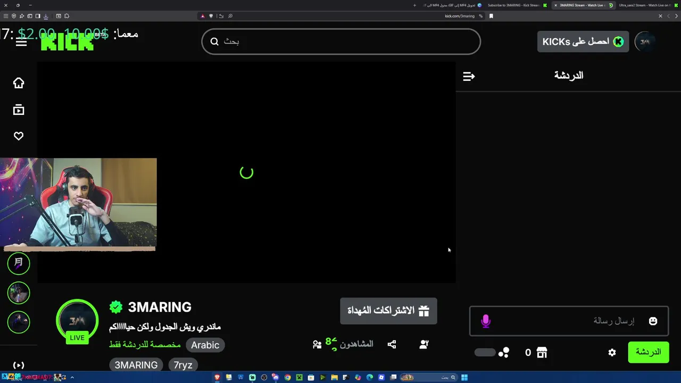
Task: Open the browser main menu icon
Action: tap(6, 16)
